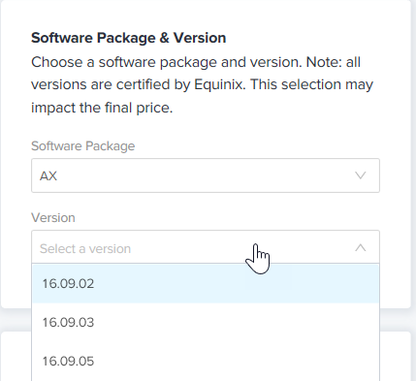Viewport: 416px width, 381px height.
Task: Click the highlighted first version row
Action: (206, 283)
